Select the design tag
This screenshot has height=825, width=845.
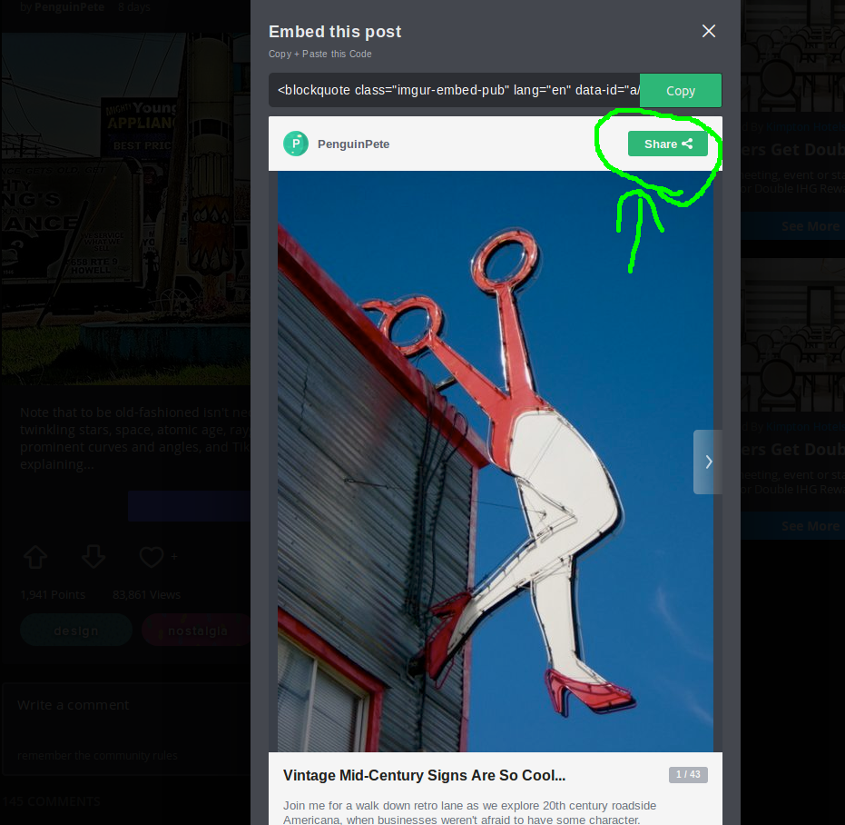(x=76, y=631)
